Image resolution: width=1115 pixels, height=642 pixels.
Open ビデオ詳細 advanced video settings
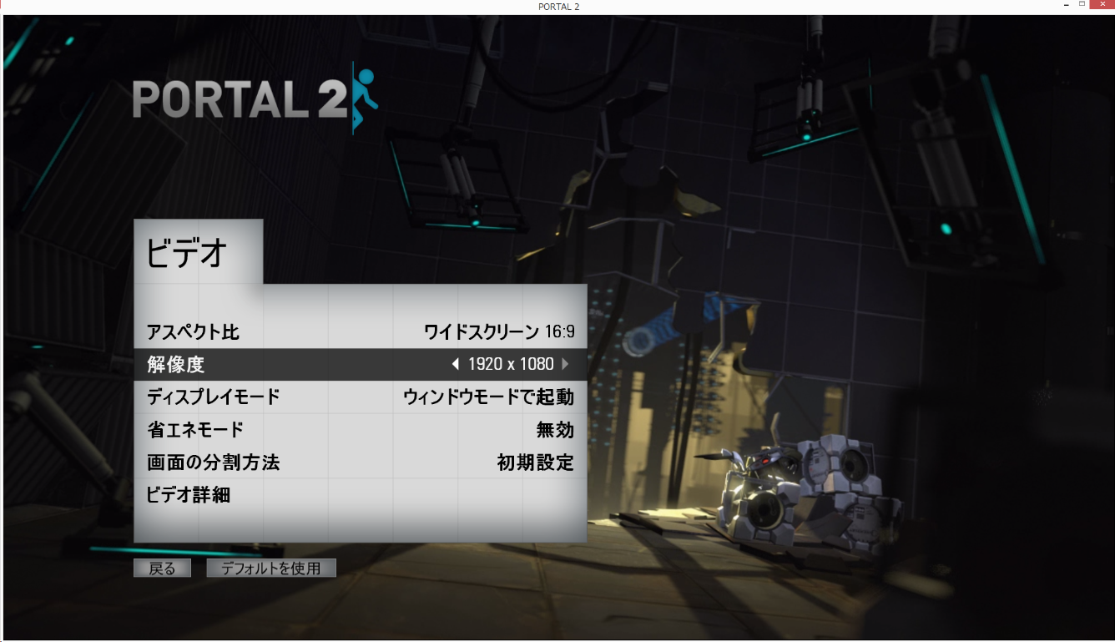(361, 495)
